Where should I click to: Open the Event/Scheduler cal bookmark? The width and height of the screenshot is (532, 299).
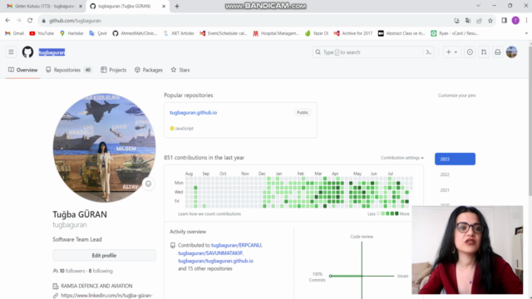tap(224, 33)
